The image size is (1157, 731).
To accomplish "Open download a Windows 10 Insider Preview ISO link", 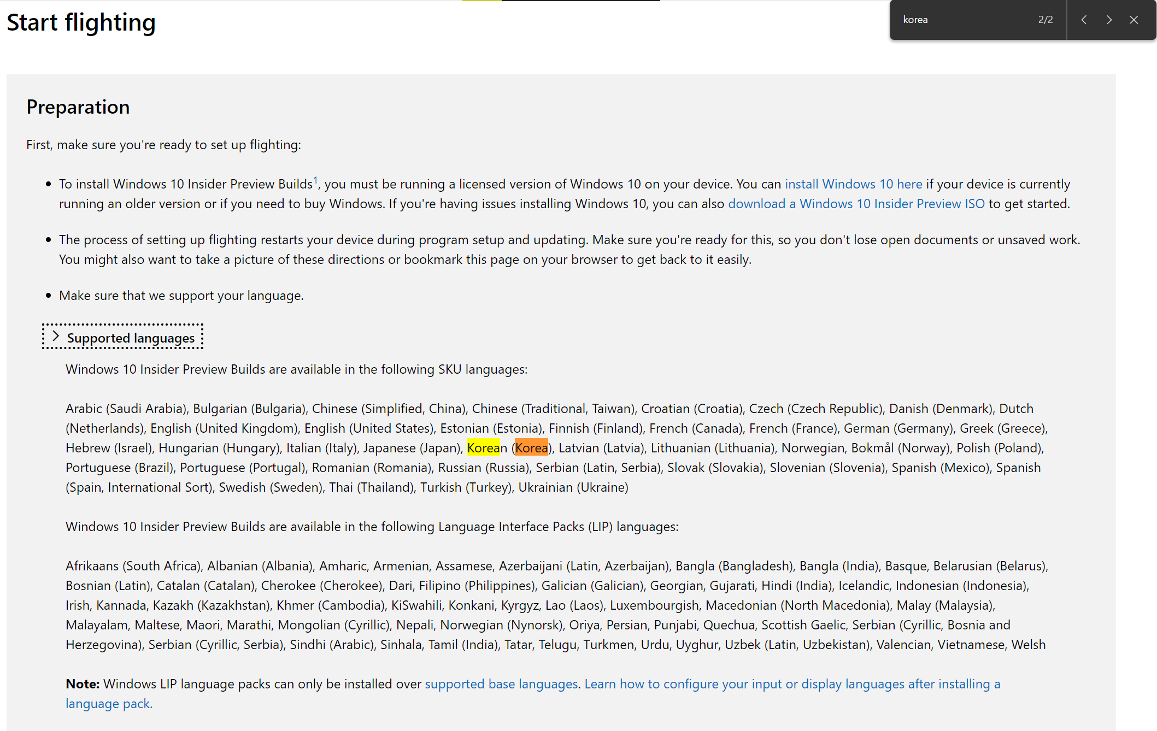I will (856, 204).
